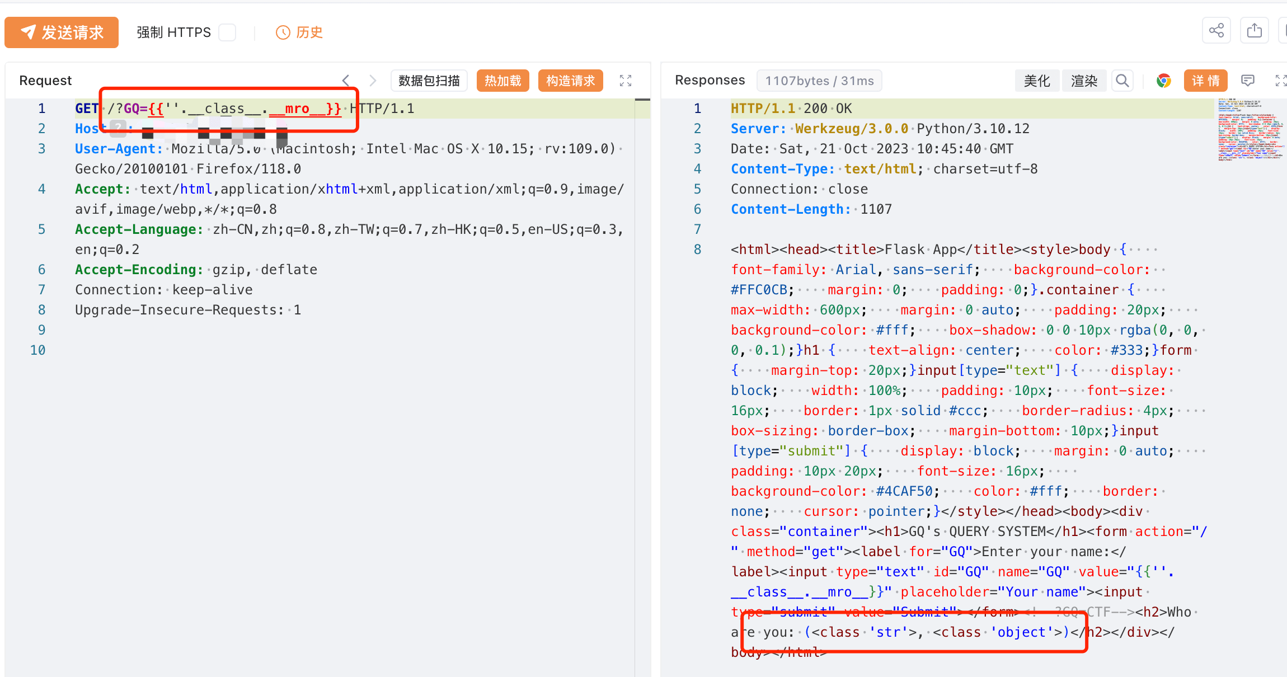Click the Server: Werkzeug/3.0.0 response header
This screenshot has width=1287, height=677.
880,129
